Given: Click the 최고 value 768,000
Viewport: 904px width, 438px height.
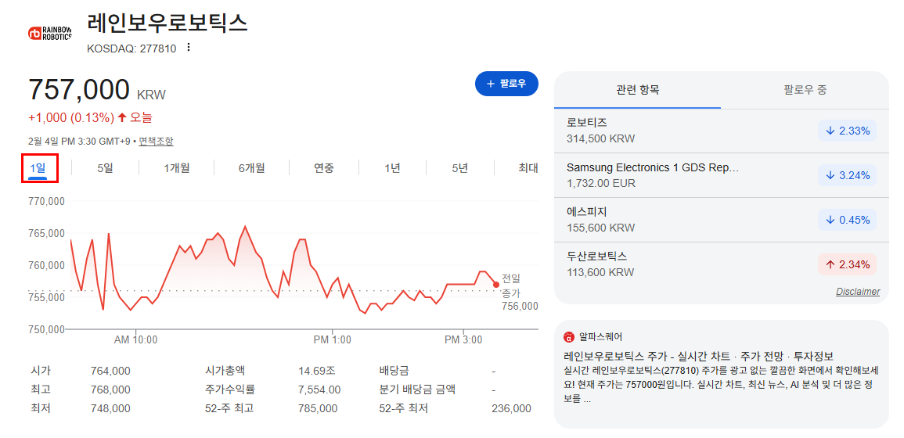Looking at the screenshot, I should click(x=110, y=390).
